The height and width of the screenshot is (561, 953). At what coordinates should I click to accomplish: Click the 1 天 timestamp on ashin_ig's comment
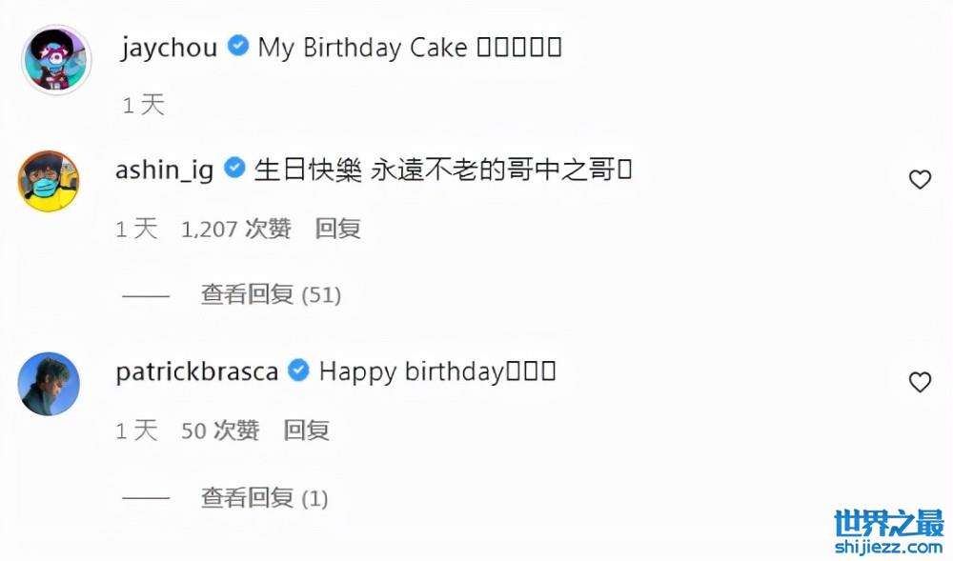136,229
